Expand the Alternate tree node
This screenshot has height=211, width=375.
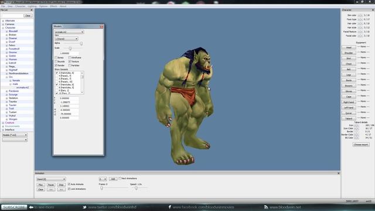click(3, 21)
